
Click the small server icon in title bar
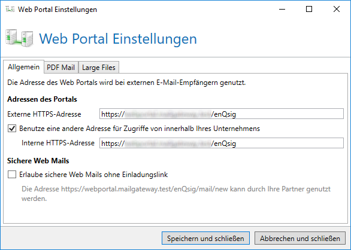click(10, 10)
